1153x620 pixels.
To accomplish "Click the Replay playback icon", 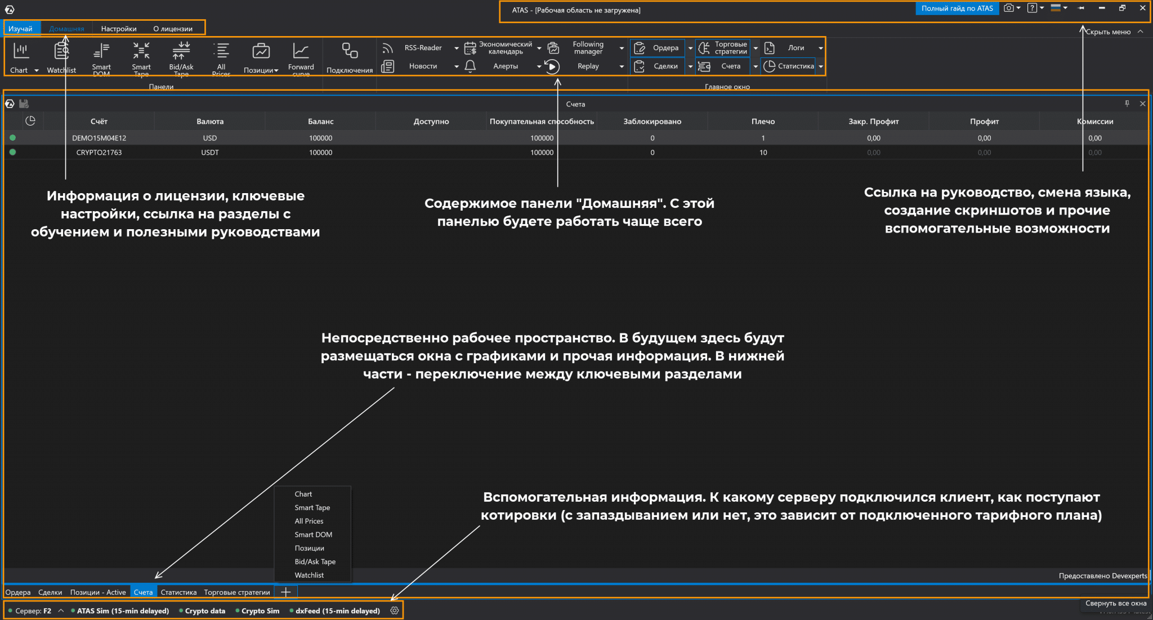I will (552, 66).
